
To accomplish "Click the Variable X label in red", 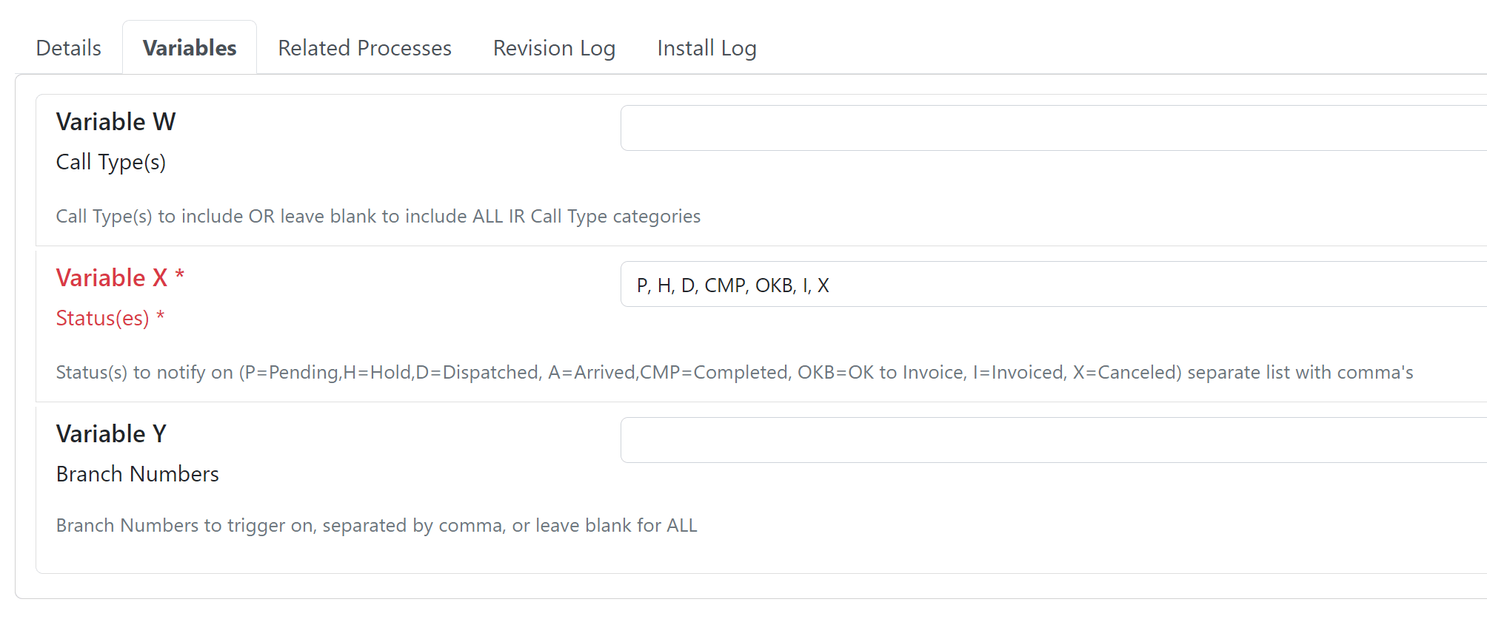I will click(x=111, y=278).
